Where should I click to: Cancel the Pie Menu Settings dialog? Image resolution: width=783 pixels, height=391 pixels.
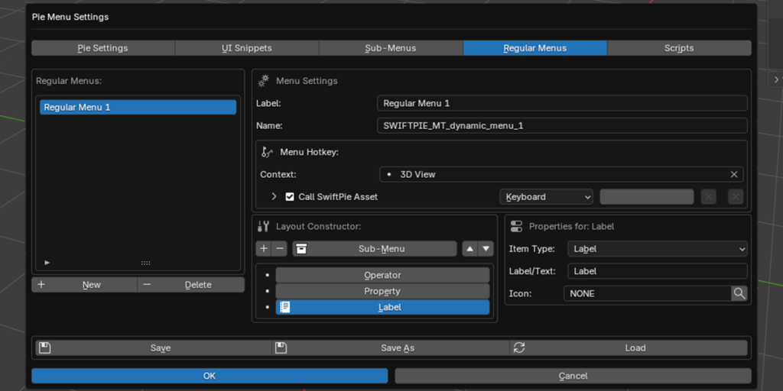click(x=573, y=376)
